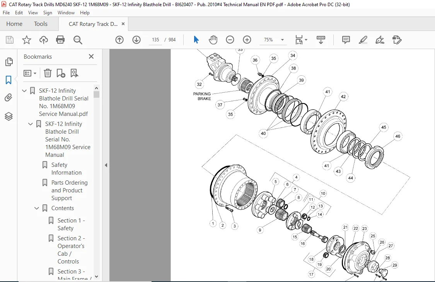This screenshot has height=282, width=435.
Task: Activate the Selection arrow tool
Action: (196, 40)
